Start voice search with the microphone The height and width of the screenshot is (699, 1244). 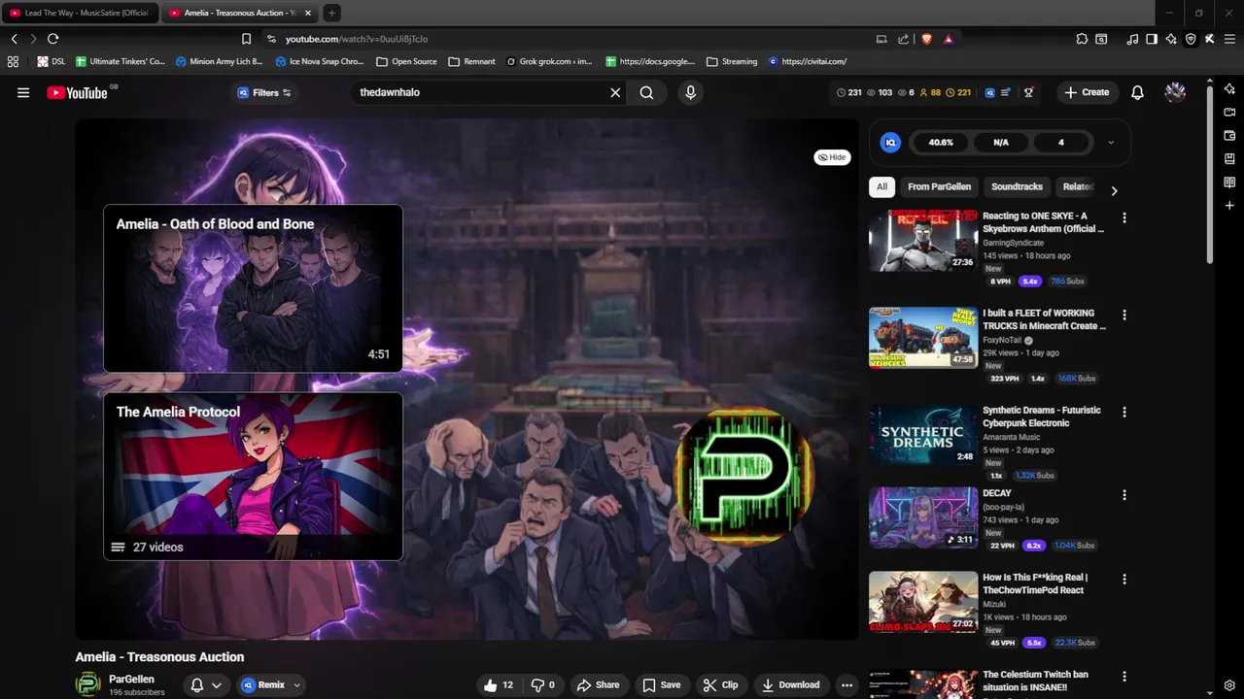690,92
